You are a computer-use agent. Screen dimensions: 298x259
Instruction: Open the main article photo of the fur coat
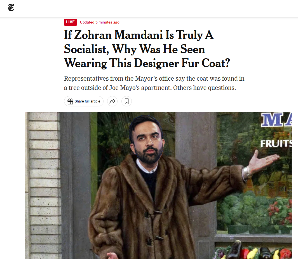pos(158,185)
